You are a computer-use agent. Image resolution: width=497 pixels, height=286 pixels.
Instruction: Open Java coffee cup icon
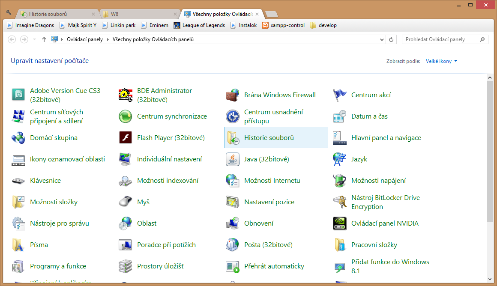click(x=233, y=159)
